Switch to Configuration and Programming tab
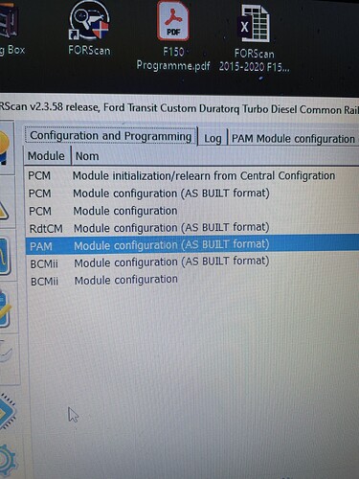Viewport: 359px width, 479px height. coord(111,136)
